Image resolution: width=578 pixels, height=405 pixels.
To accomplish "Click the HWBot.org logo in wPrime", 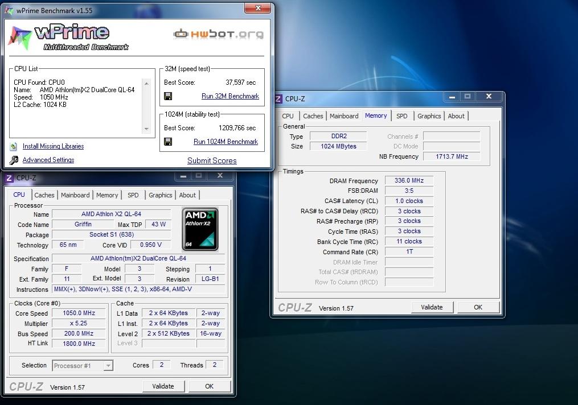I will pyautogui.click(x=218, y=34).
